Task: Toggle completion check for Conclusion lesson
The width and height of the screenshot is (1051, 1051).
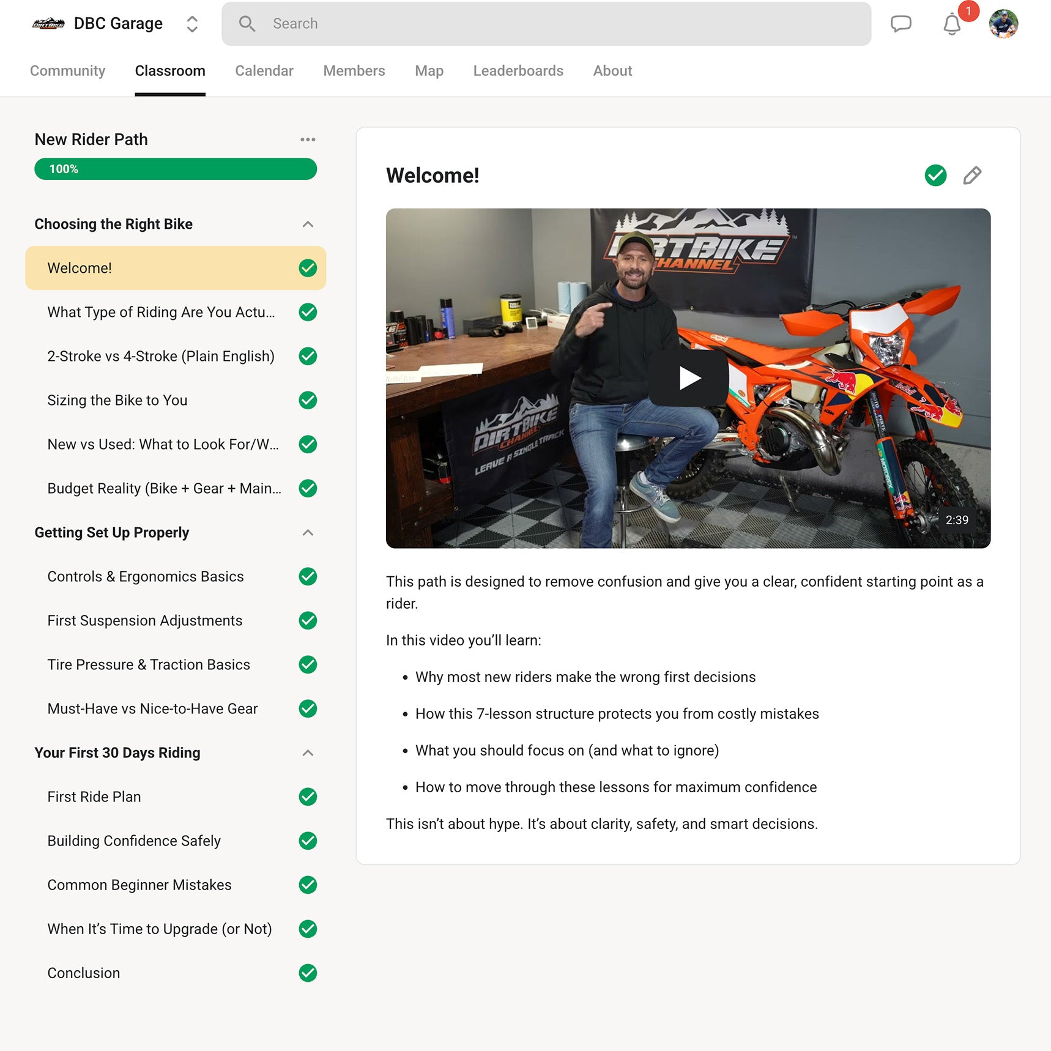Action: pos(308,973)
